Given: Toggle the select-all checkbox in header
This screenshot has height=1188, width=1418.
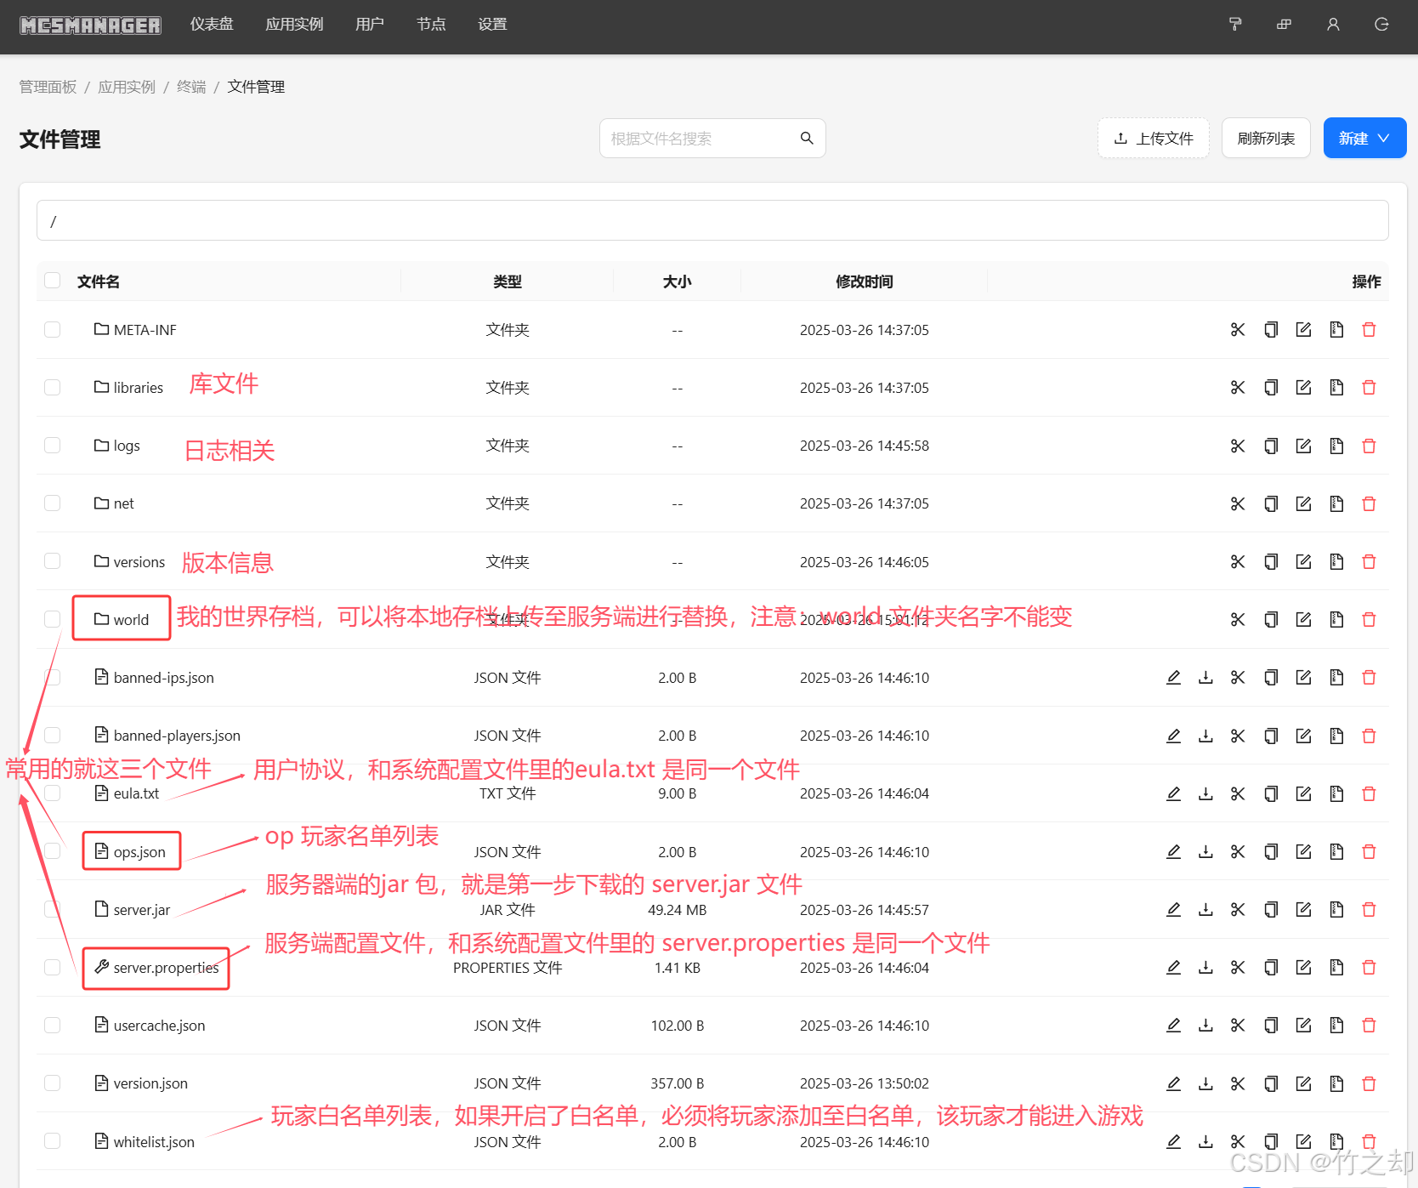Looking at the screenshot, I should point(53,281).
